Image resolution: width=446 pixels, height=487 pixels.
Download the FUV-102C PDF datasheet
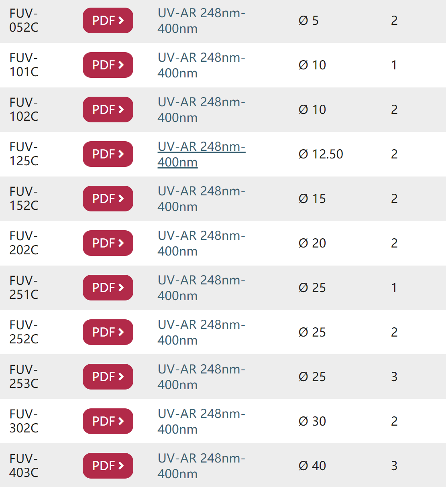[108, 110]
